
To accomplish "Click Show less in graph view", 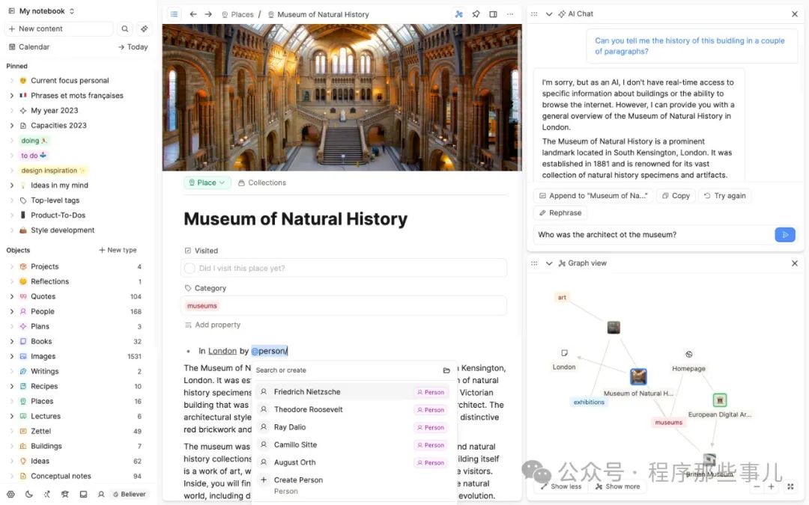I will 561,486.
